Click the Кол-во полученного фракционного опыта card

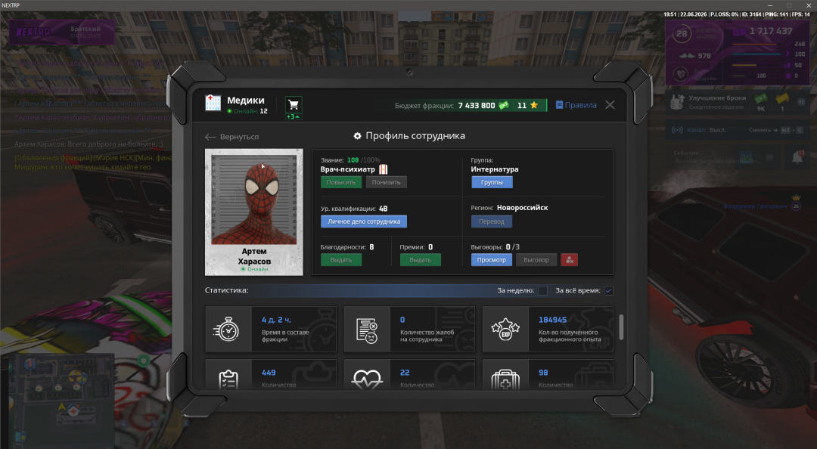(548, 330)
